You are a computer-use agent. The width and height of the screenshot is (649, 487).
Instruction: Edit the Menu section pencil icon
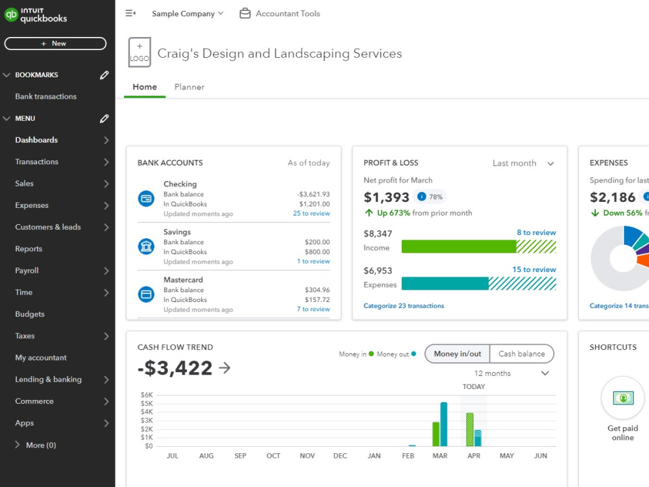(104, 118)
